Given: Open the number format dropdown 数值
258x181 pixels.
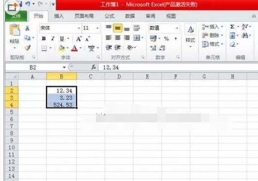Looking at the screenshot, I should 177,28.
